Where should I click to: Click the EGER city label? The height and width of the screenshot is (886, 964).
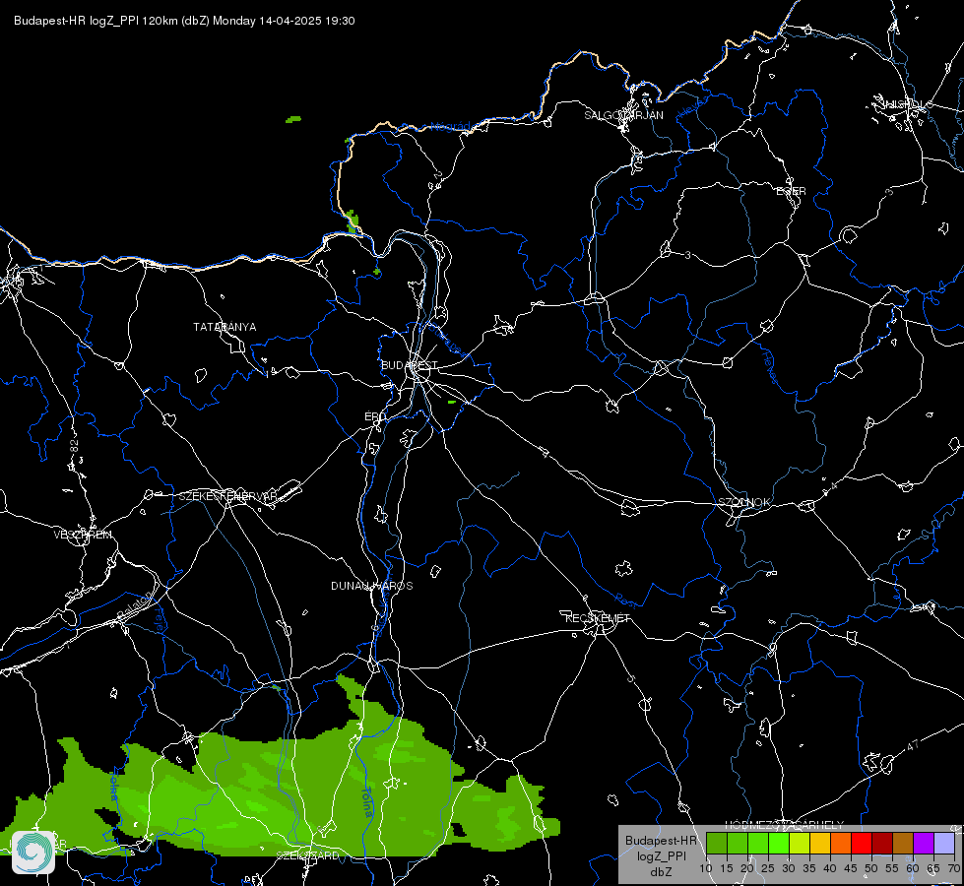click(791, 191)
